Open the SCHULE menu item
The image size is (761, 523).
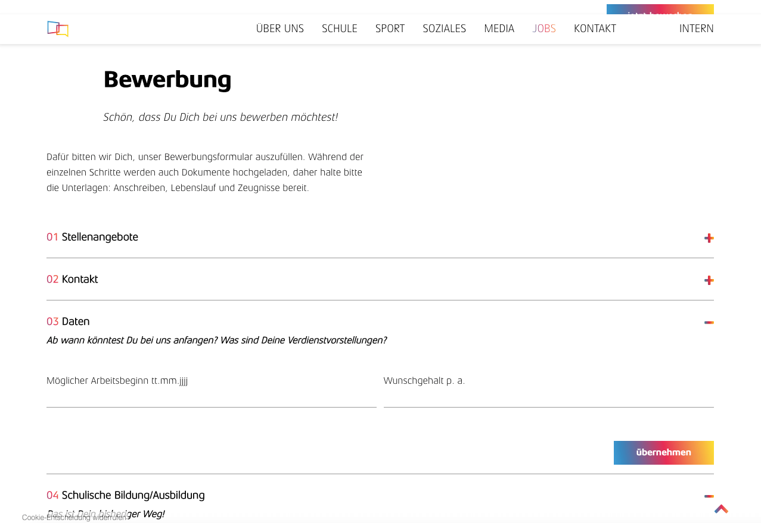339,29
